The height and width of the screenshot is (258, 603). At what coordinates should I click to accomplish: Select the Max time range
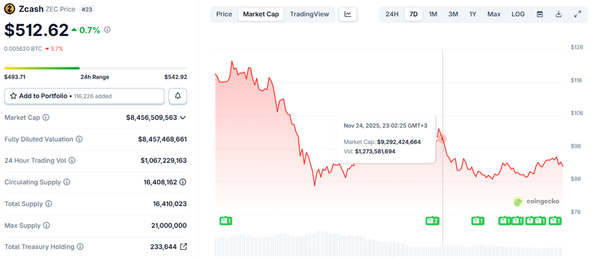(494, 14)
